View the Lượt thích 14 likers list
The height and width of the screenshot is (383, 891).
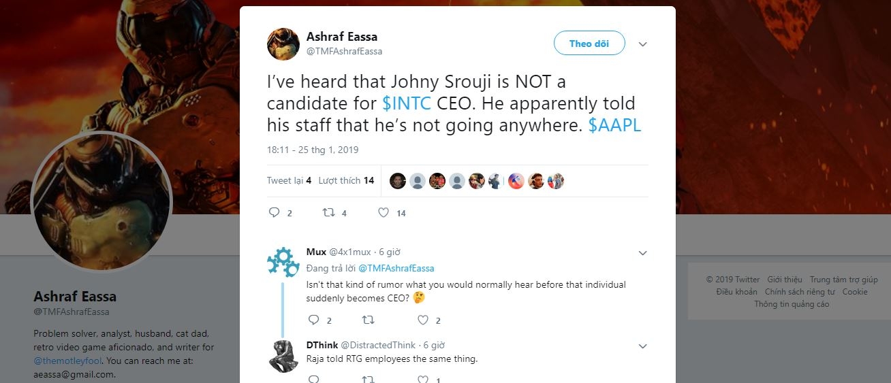point(346,180)
